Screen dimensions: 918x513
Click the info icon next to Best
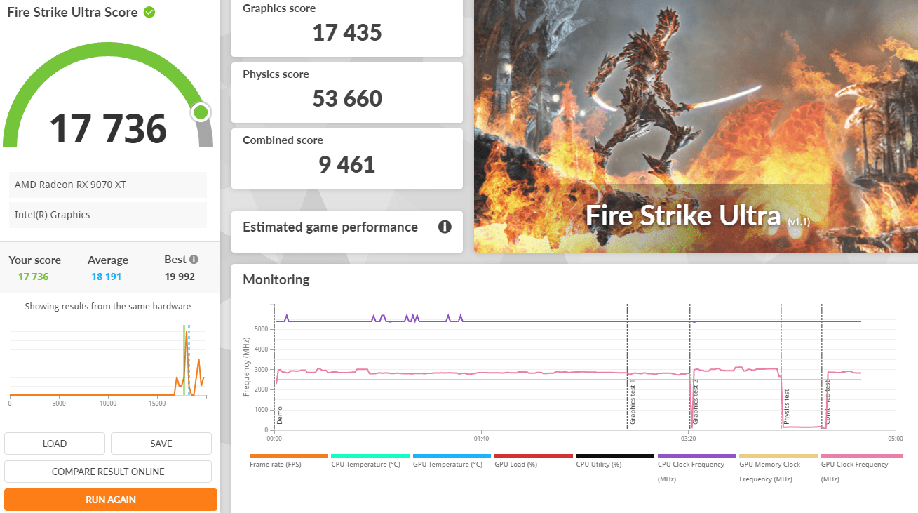pos(194,259)
